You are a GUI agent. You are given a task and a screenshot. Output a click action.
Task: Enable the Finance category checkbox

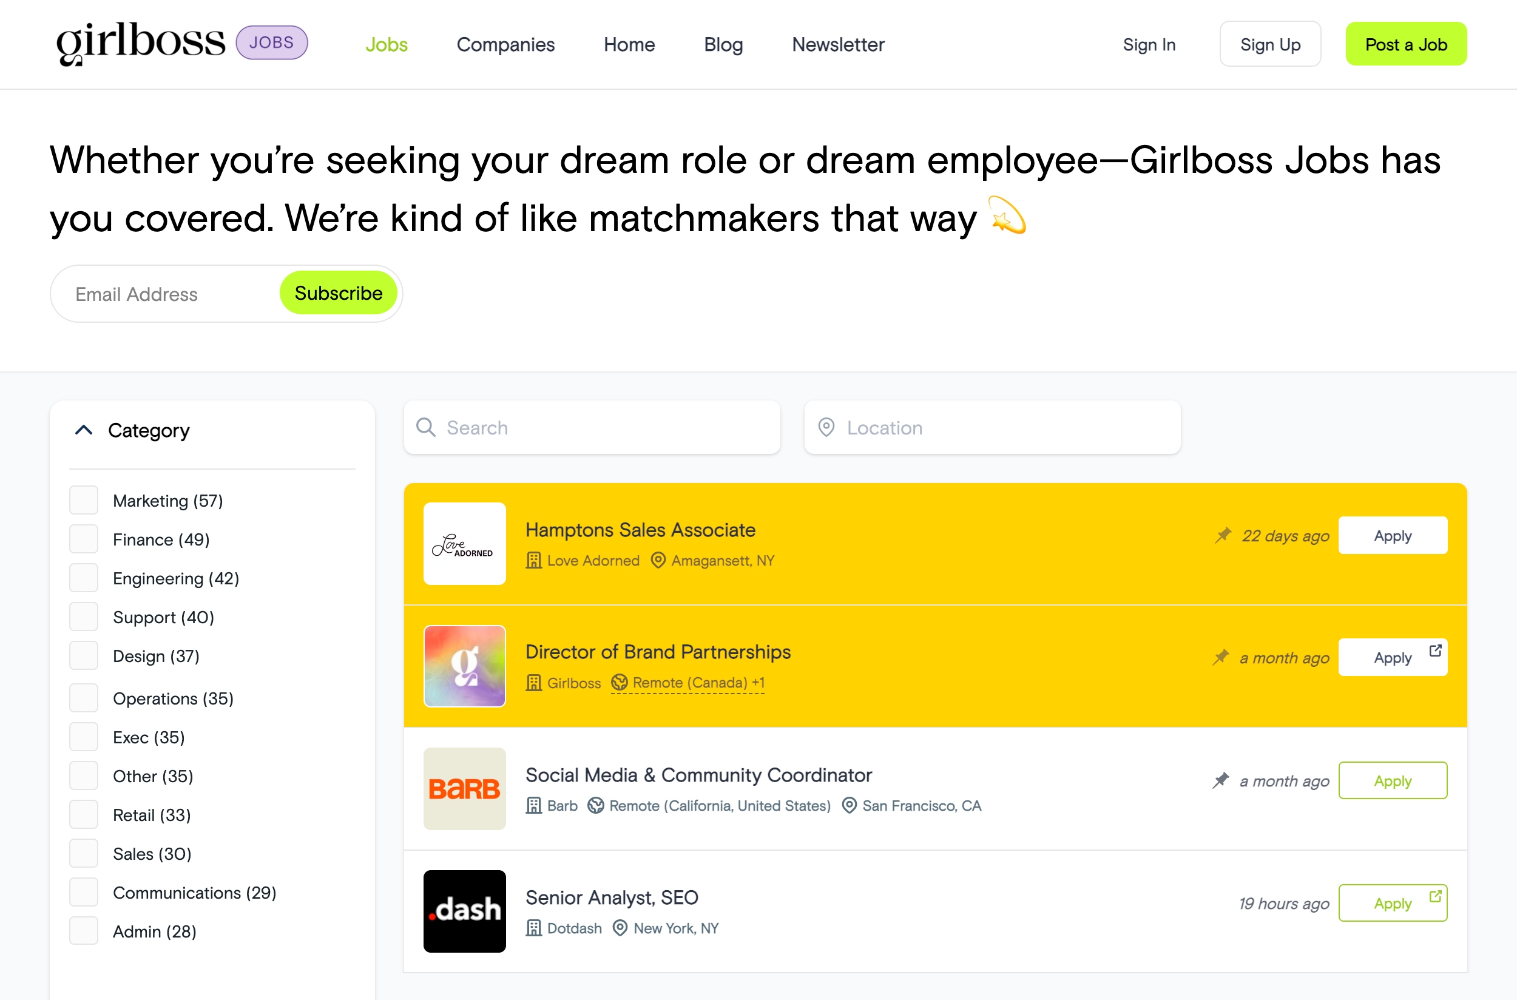coord(86,539)
